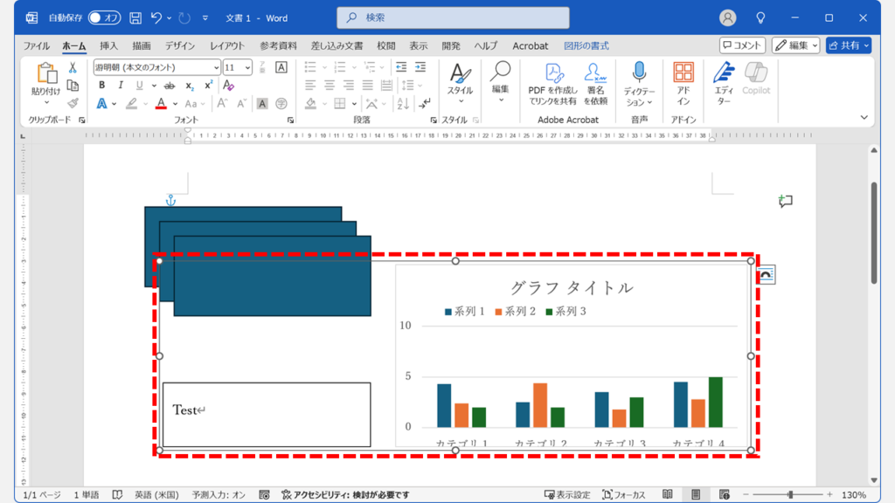
Task: Open the アドイン add-ins icon
Action: 683,83
